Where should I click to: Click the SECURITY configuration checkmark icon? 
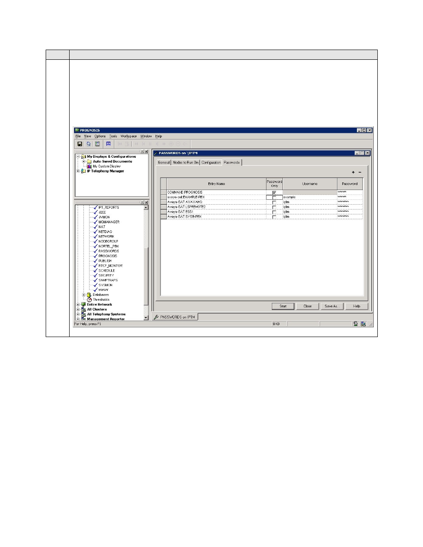point(95,275)
